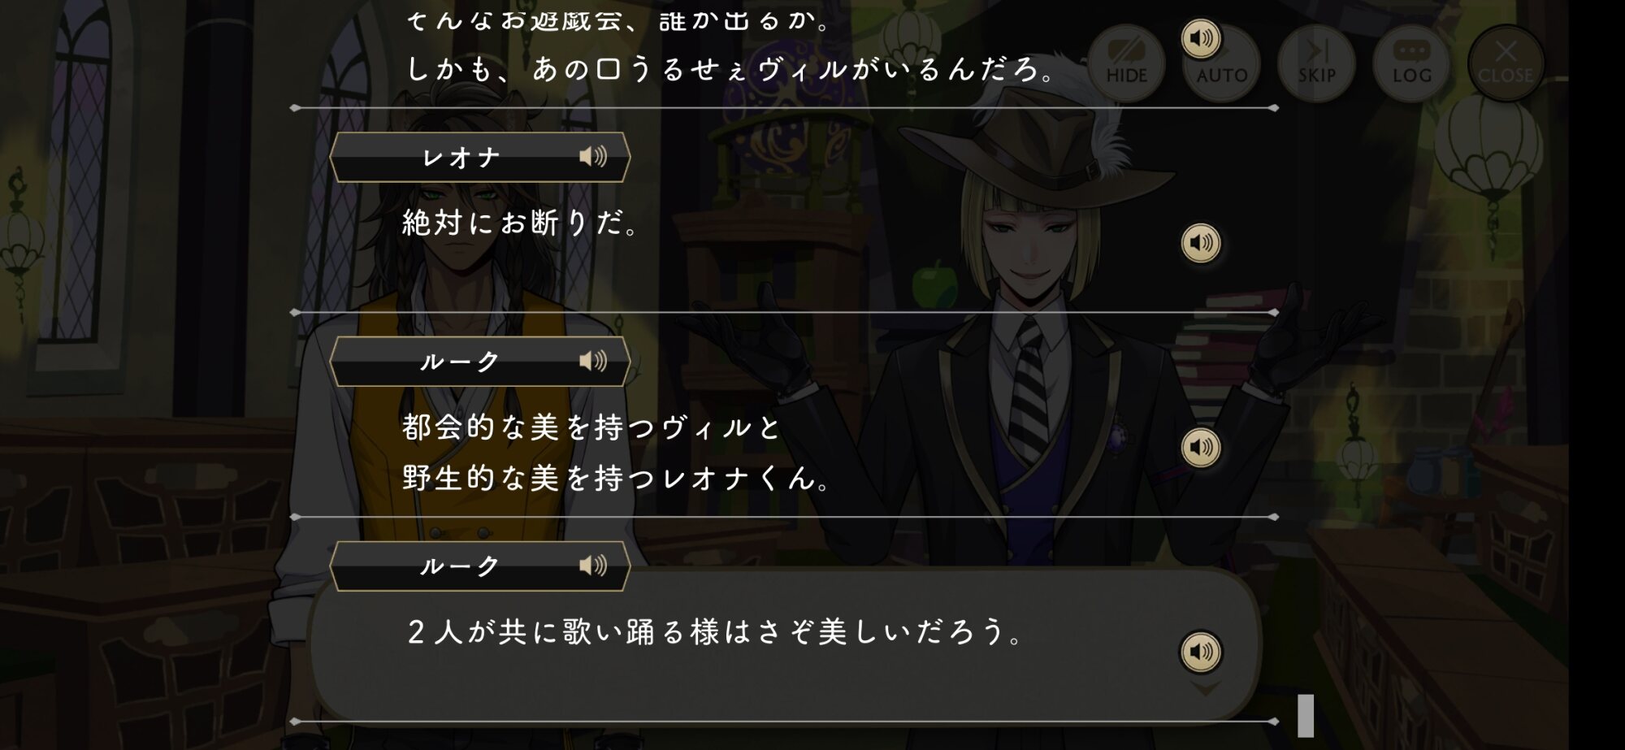The width and height of the screenshot is (1625, 750).
Task: Click the 絶対にお断りだ dialogue text
Action: click(521, 223)
